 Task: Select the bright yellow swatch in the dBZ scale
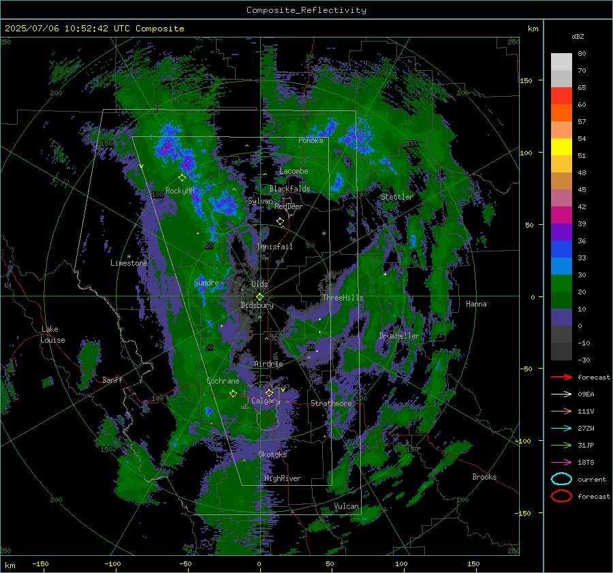coord(561,147)
